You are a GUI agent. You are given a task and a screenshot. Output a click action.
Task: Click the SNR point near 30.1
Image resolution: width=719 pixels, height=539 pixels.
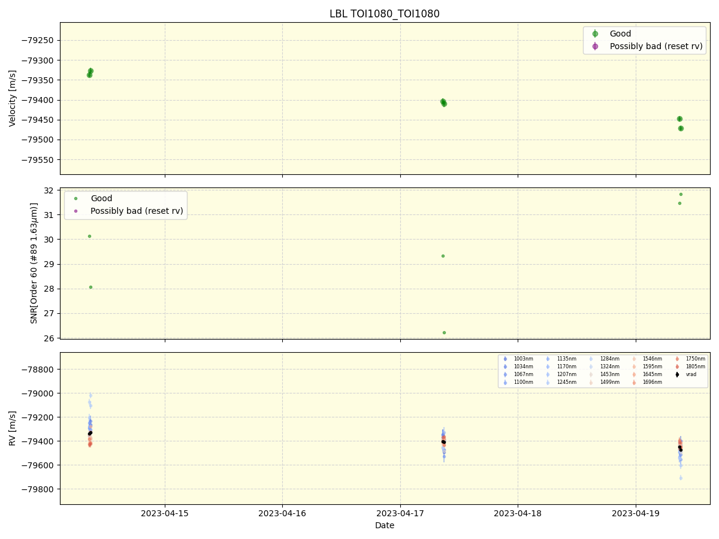click(x=89, y=236)
